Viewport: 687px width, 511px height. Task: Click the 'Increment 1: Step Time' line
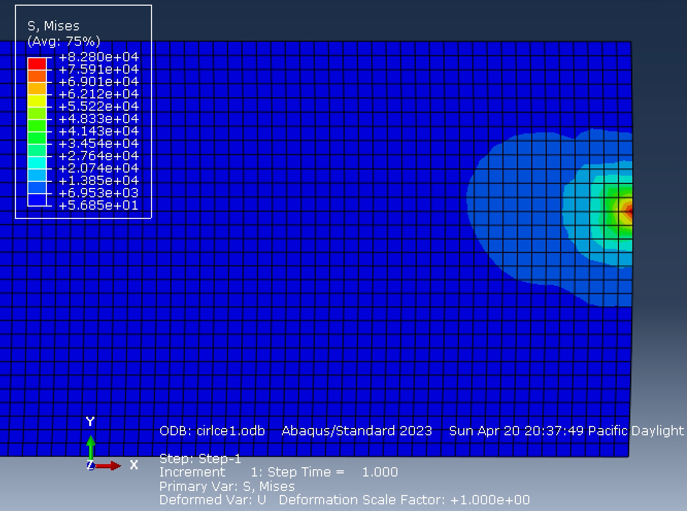tap(278, 472)
